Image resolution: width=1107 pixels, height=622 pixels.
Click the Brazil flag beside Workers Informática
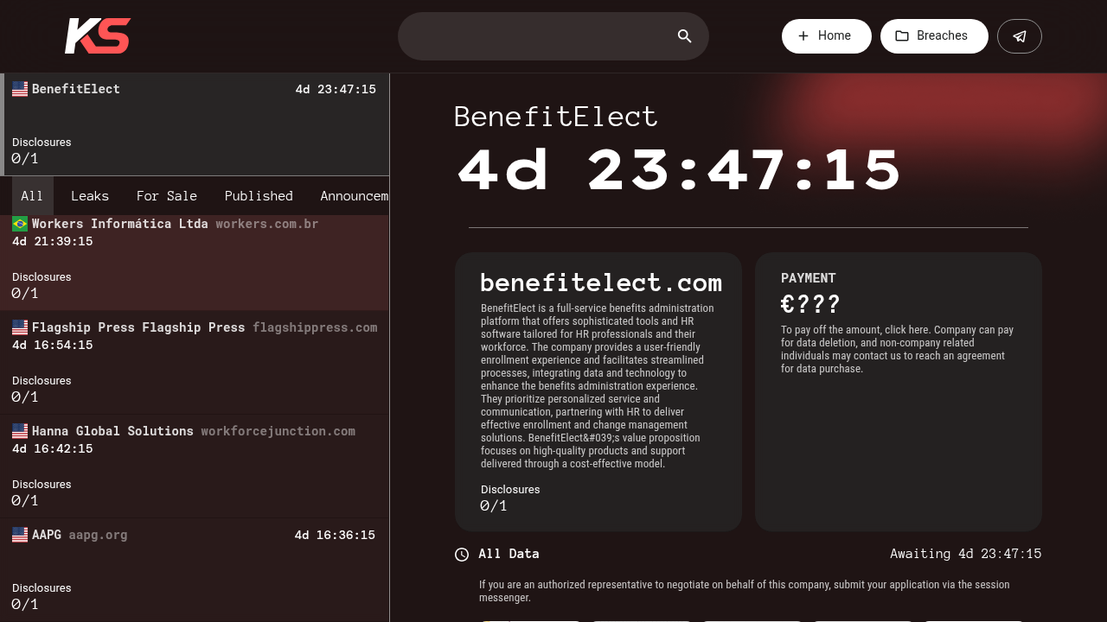click(20, 224)
